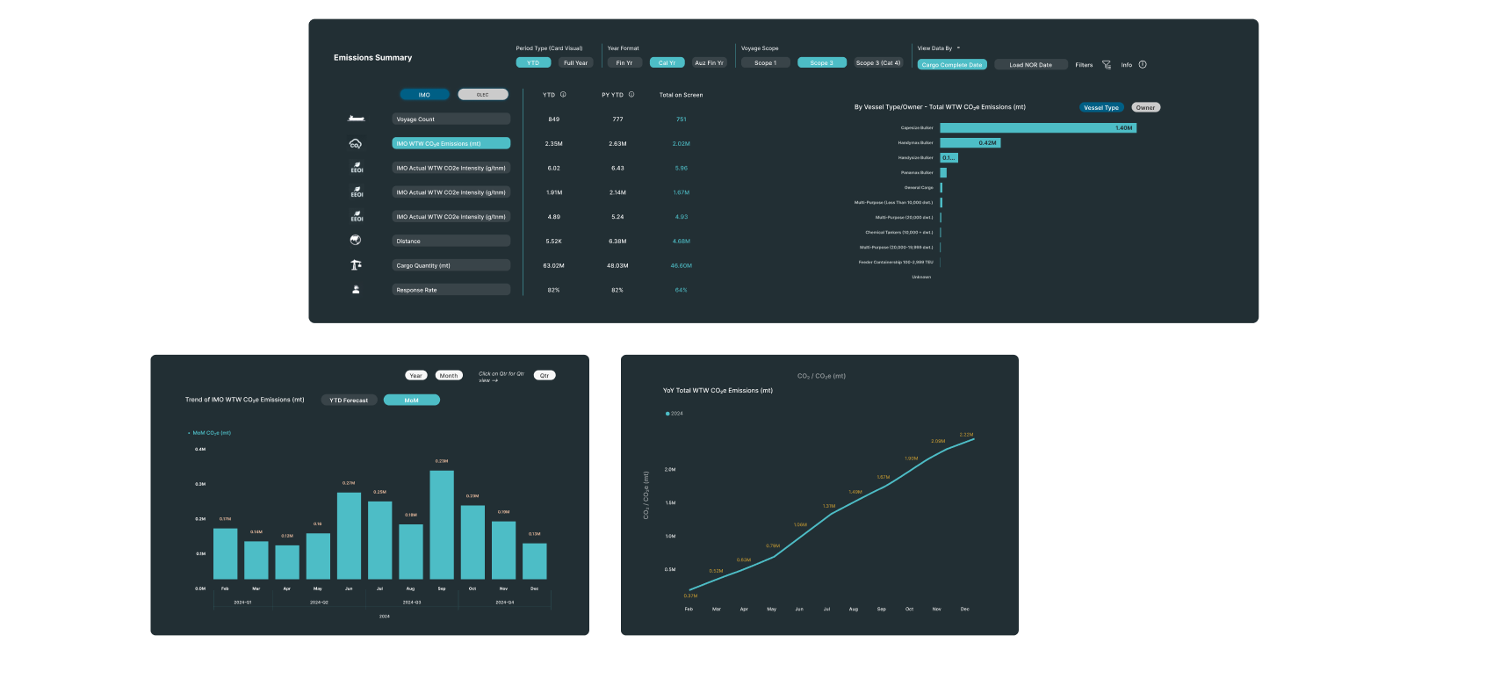Expand the trend chart to Month level

(x=449, y=376)
